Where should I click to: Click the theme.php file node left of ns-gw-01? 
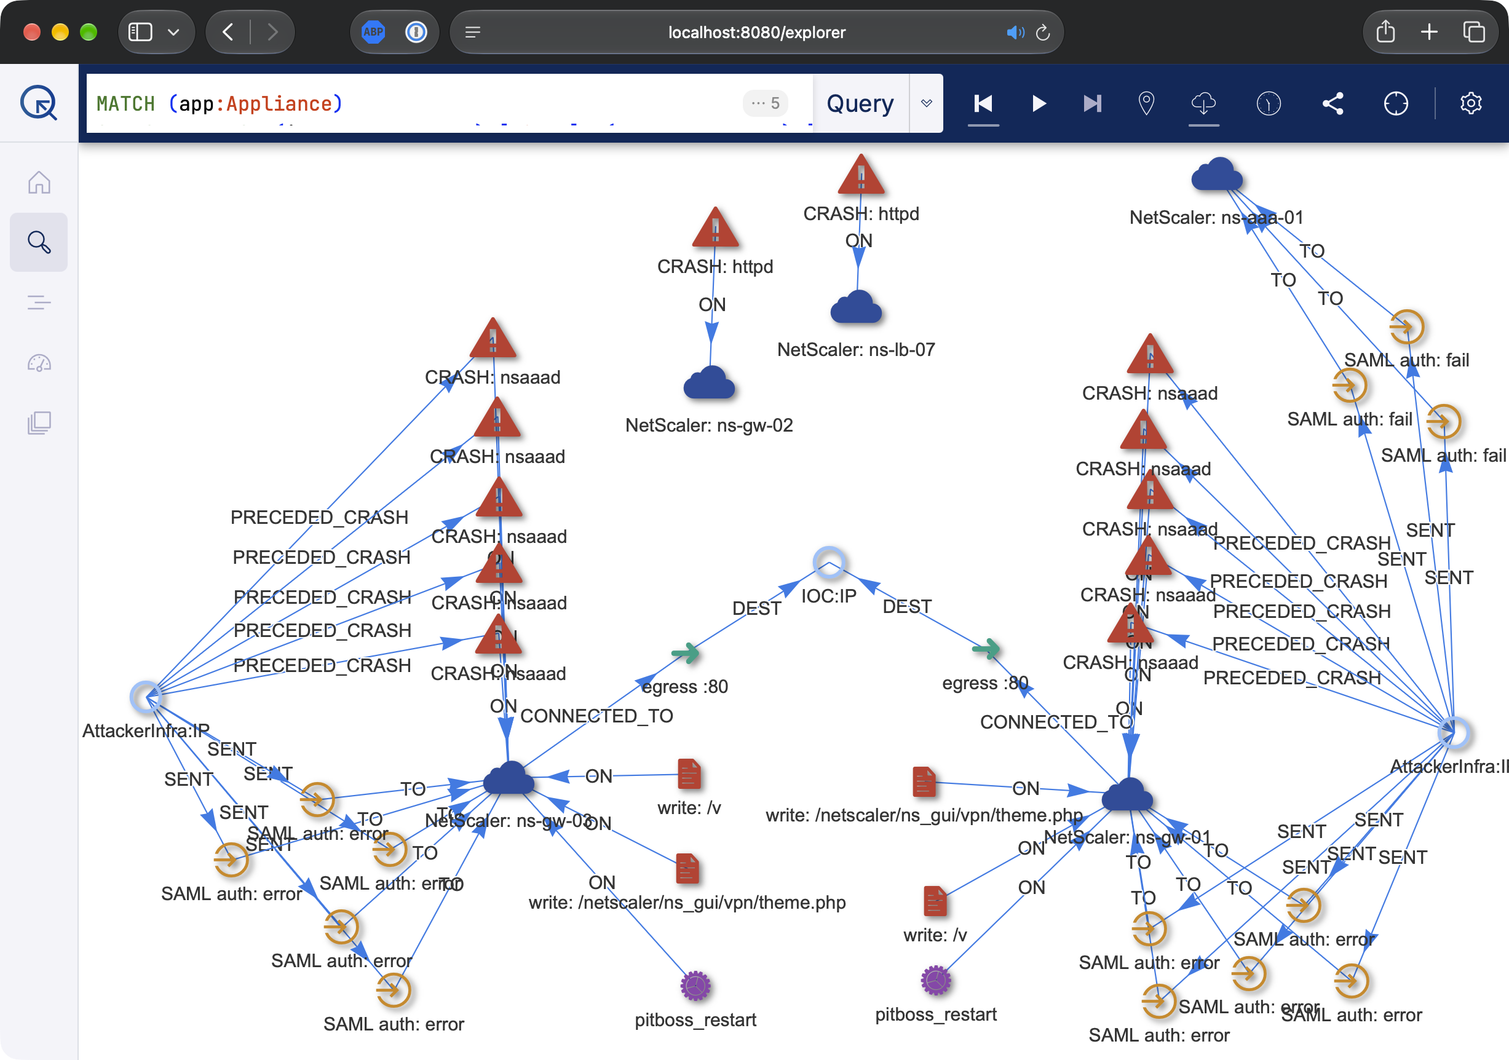(924, 781)
